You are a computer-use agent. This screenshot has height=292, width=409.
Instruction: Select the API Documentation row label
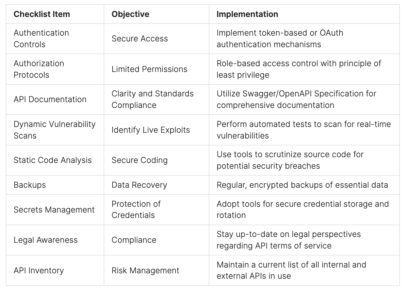(50, 99)
